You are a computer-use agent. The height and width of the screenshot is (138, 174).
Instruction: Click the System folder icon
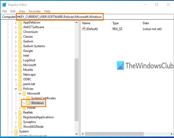click(x=16, y=132)
